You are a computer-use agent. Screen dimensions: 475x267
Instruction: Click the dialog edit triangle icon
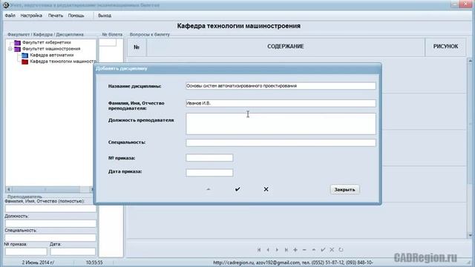[x=208, y=189]
